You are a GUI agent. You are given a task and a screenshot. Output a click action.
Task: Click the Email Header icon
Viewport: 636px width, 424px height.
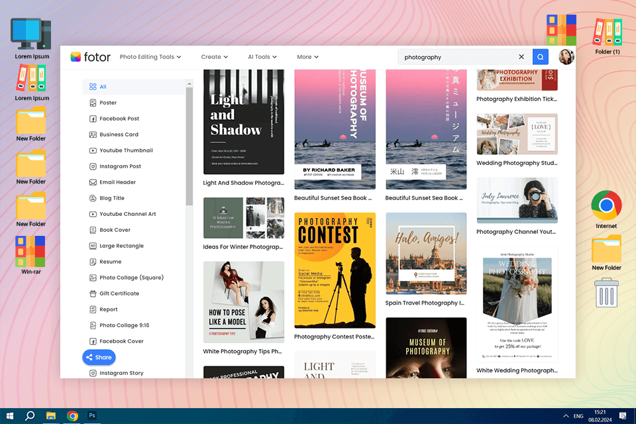[x=93, y=182]
